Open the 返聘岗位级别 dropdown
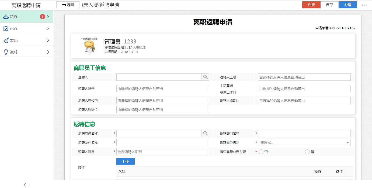Image resolution: width=372 pixels, height=188 pixels. (304, 143)
